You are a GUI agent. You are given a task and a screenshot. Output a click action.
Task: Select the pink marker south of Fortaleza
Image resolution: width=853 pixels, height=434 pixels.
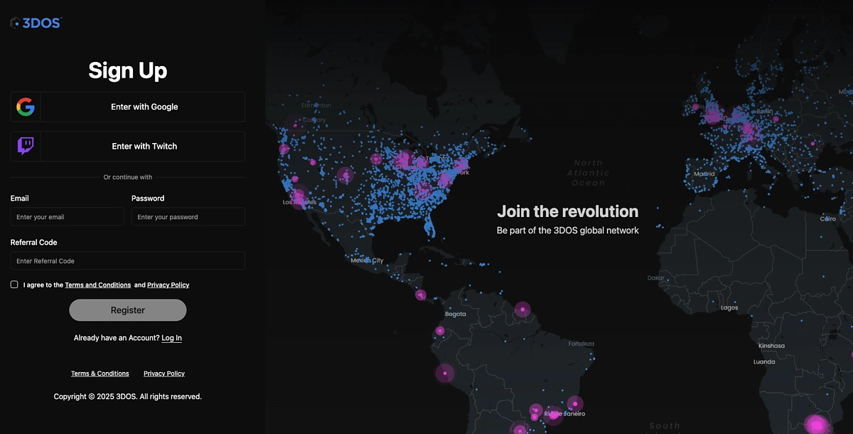click(575, 404)
